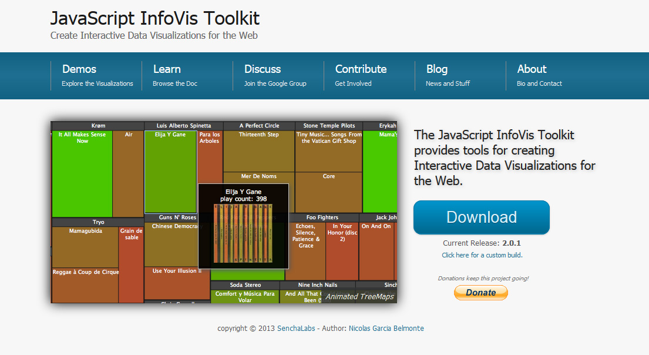Open the Demos section
Screen dimensions: 649x355
point(79,69)
